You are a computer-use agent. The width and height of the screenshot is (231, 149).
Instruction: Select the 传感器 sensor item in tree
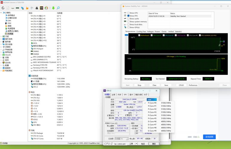point(10,34)
